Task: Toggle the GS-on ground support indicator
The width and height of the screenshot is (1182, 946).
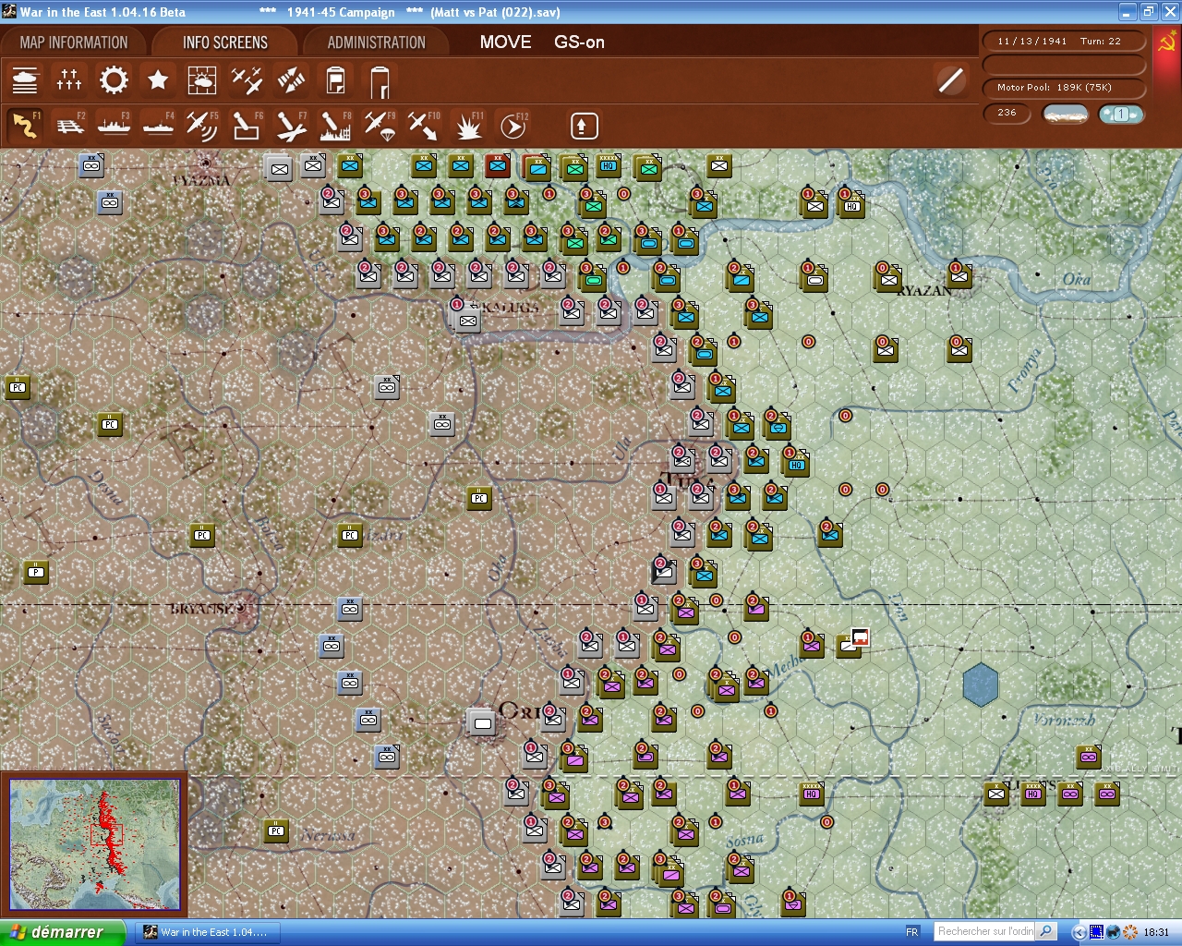Action: [579, 42]
